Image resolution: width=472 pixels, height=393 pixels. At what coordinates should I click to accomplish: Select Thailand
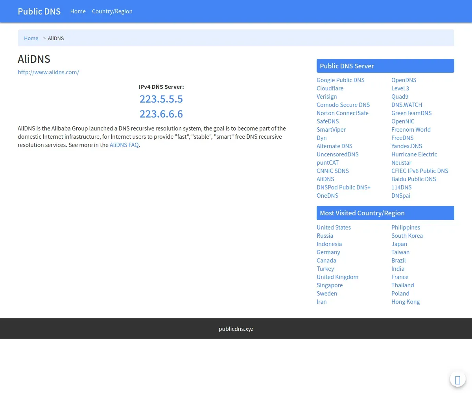[403, 285]
